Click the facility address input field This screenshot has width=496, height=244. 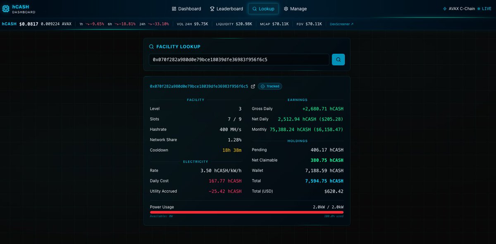(x=239, y=60)
